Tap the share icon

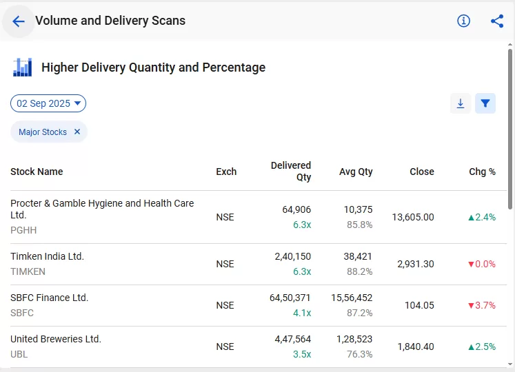coord(497,21)
